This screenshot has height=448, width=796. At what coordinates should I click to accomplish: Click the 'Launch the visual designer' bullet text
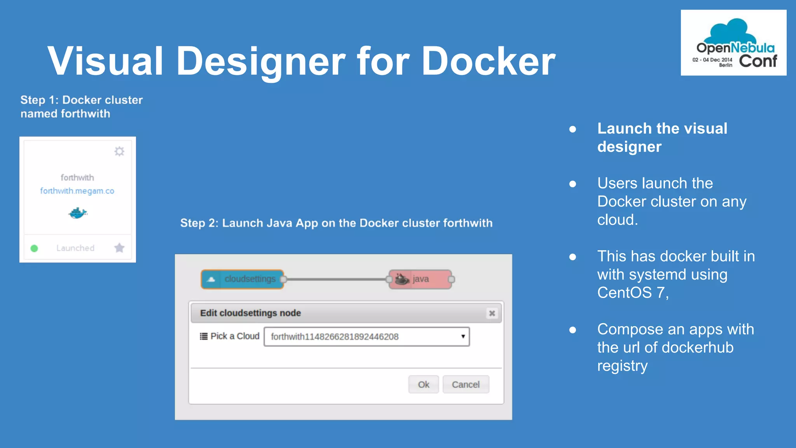click(x=662, y=138)
